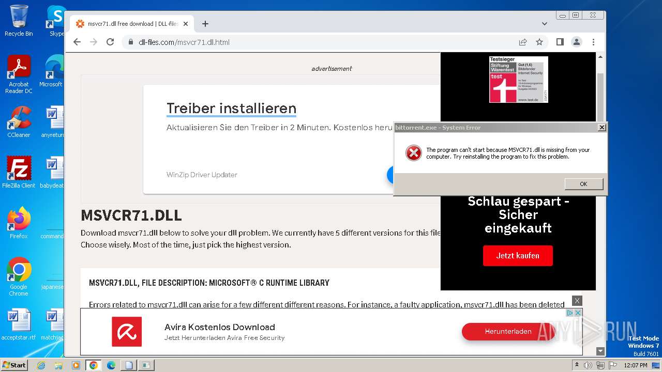Open Windows Media Player taskbar icon
The width and height of the screenshot is (662, 372).
[76, 365]
